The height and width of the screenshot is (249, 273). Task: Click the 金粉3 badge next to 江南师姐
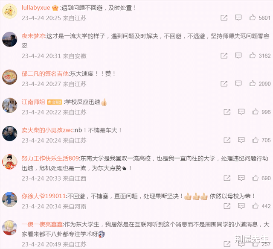pos(55,102)
